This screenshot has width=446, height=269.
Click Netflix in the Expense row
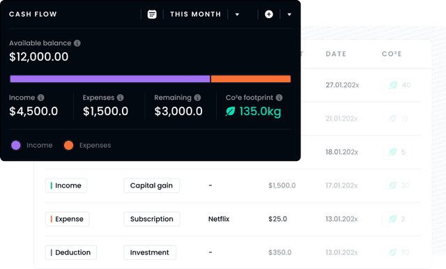[219, 219]
